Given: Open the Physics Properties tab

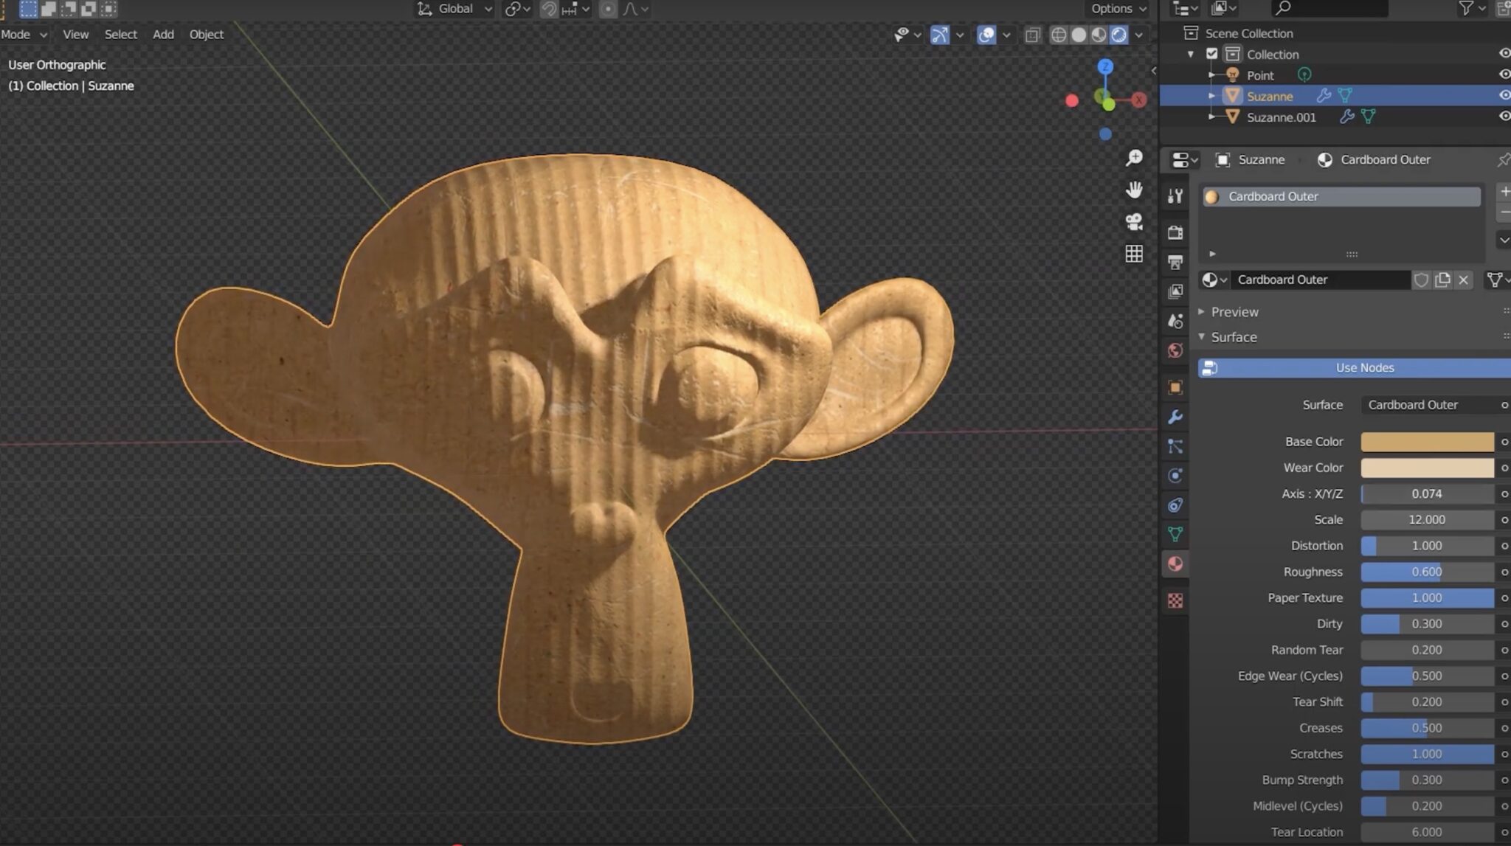Looking at the screenshot, I should point(1175,476).
